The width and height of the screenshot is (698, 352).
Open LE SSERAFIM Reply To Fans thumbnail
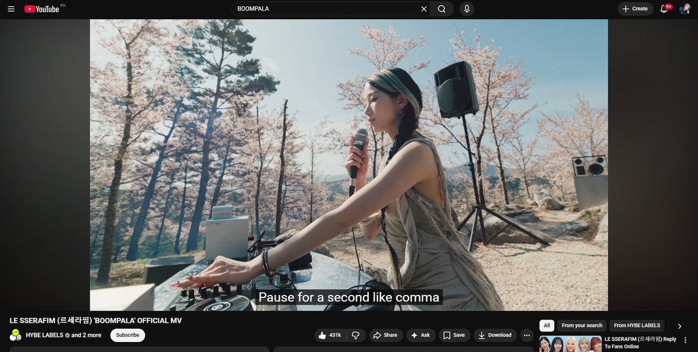[x=571, y=344]
